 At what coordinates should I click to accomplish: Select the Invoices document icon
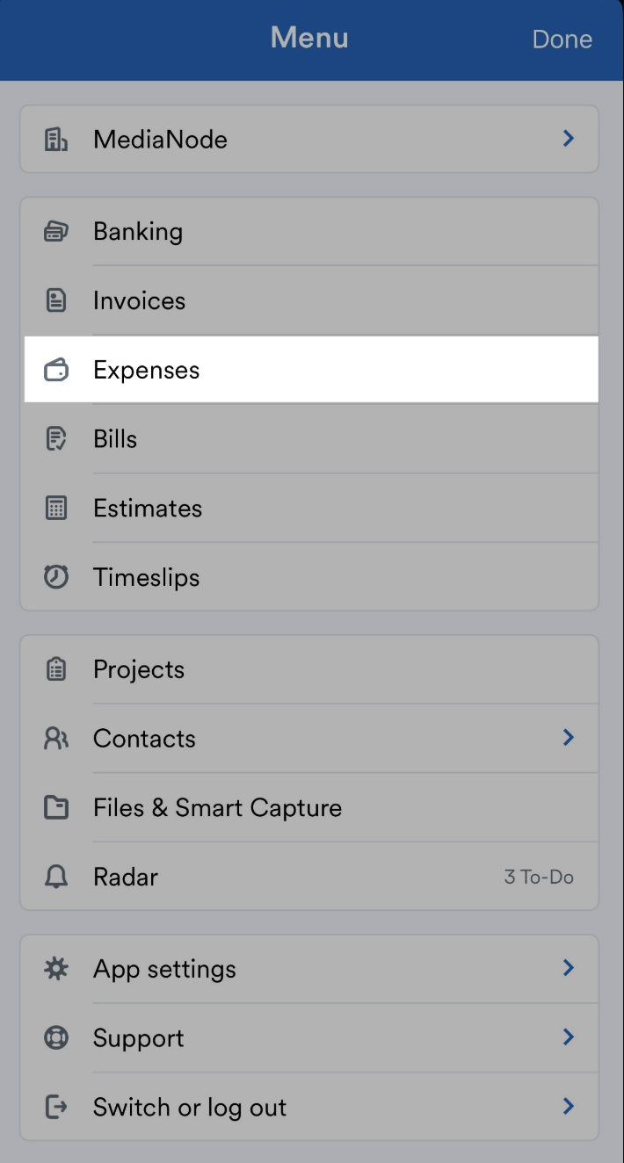point(55,300)
